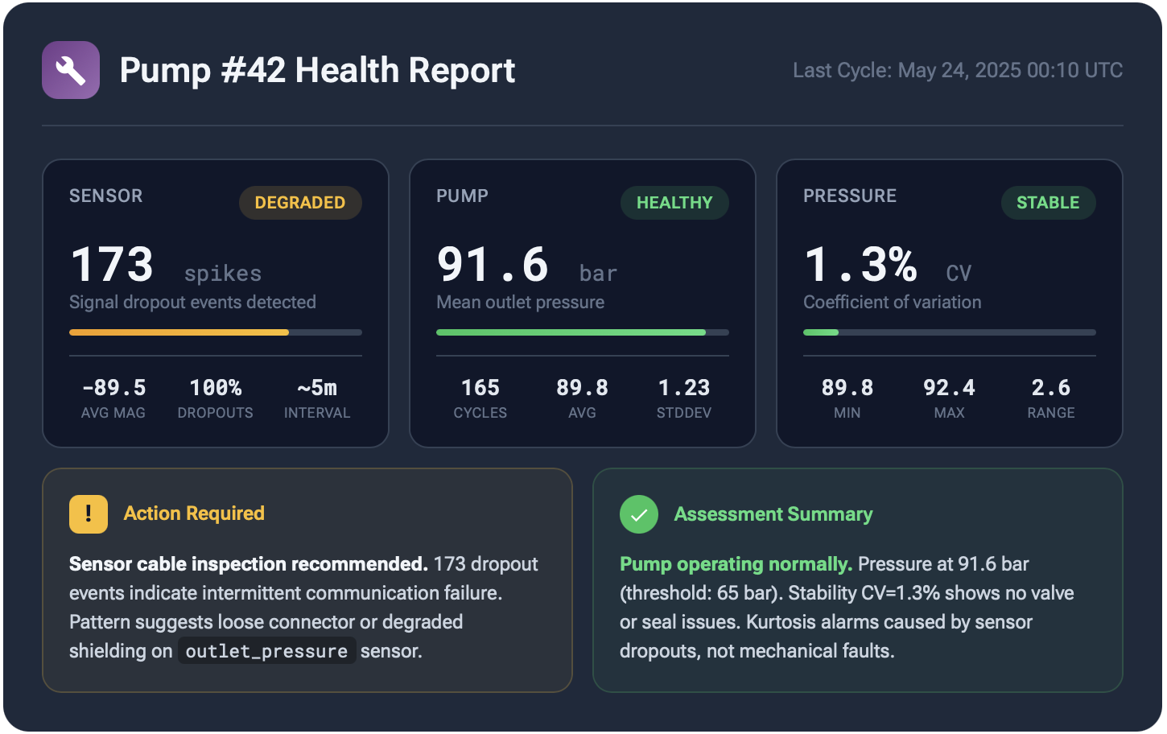The image size is (1167, 734).
Task: Click the 1.3% coefficient of variation value
Action: (x=861, y=264)
